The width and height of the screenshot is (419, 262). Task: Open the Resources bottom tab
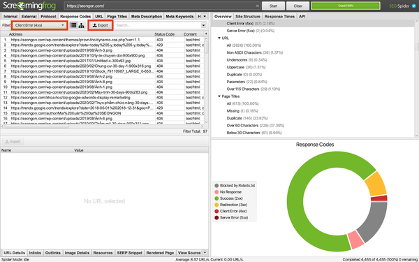pyautogui.click(x=103, y=253)
